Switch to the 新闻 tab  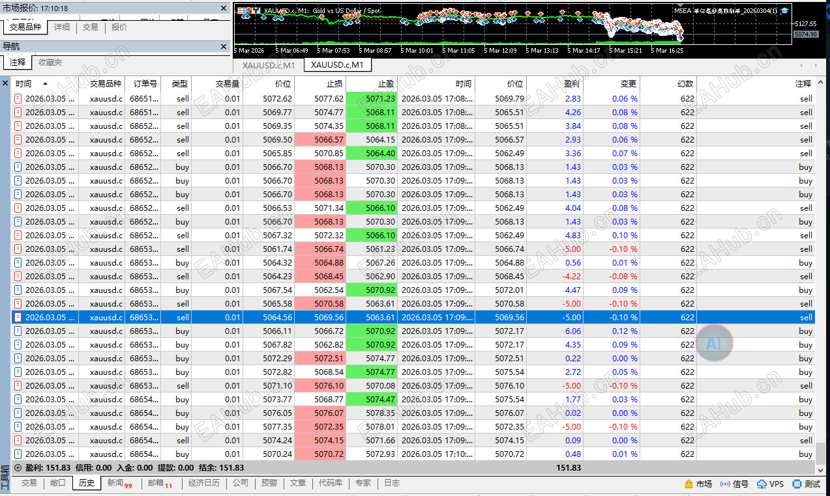[115, 483]
